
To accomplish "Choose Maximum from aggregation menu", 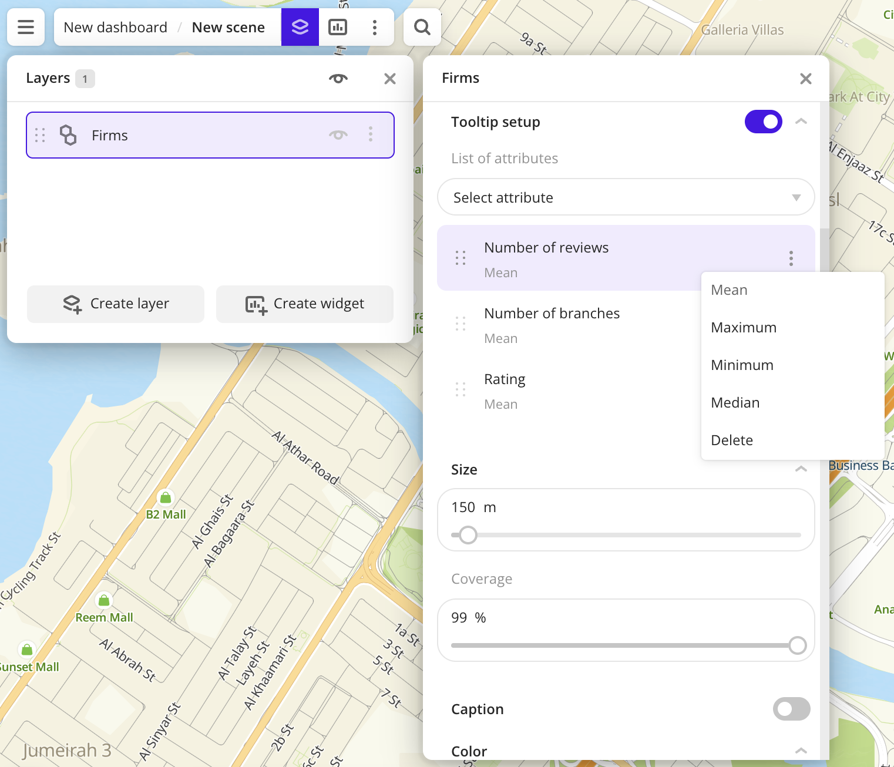I will (743, 328).
